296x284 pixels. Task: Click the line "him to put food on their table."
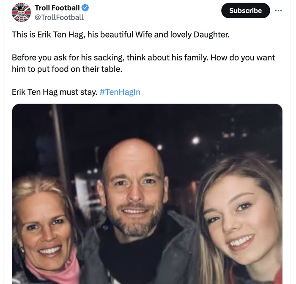[x=67, y=68]
